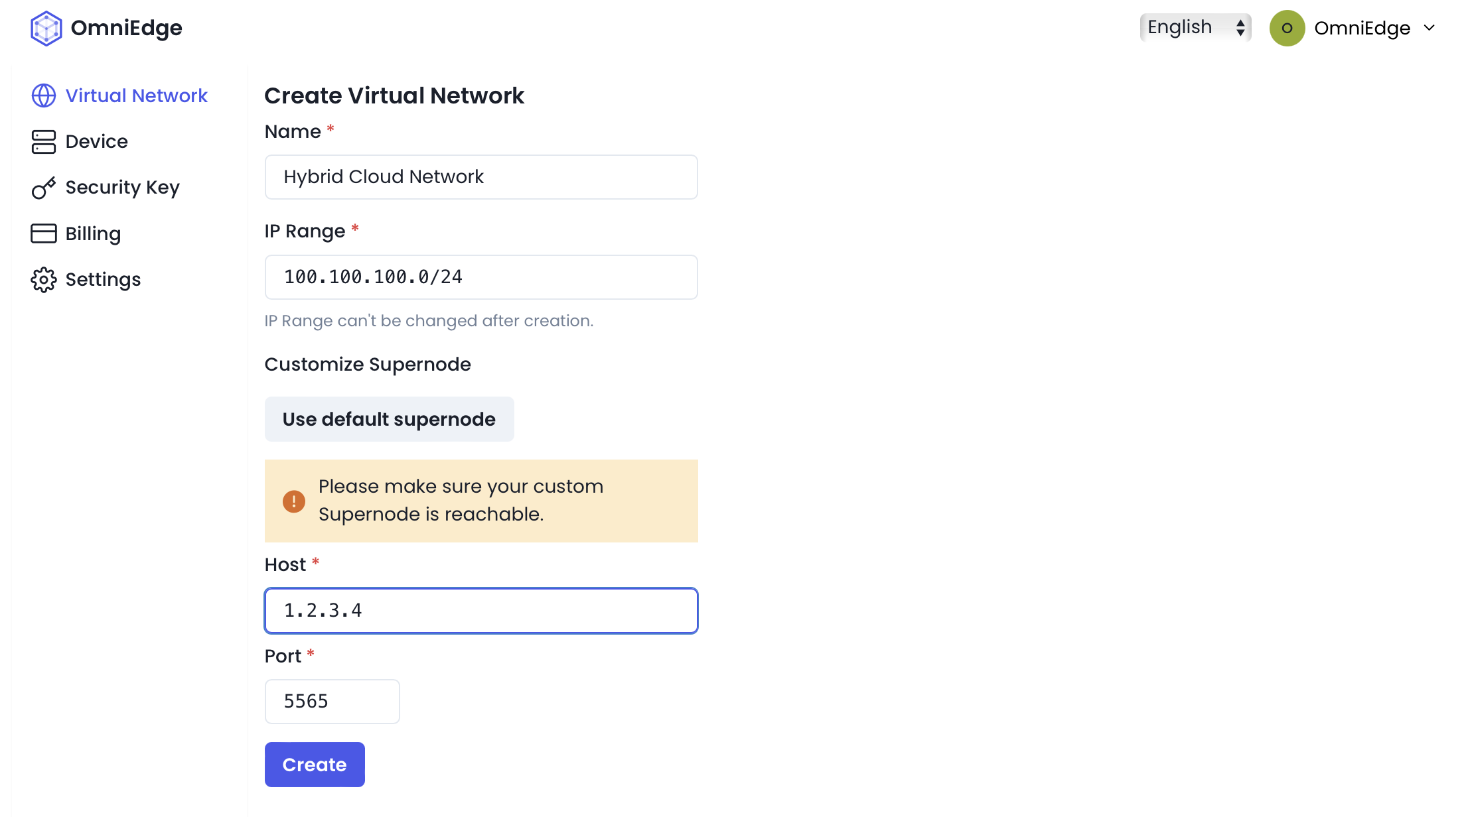Click the orange warning alert icon
Image resolution: width=1468 pixels, height=817 pixels.
tap(294, 501)
